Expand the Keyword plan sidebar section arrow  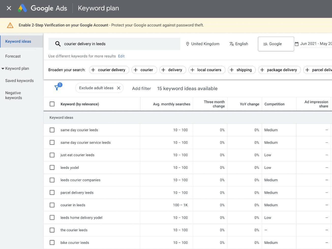point(3,69)
